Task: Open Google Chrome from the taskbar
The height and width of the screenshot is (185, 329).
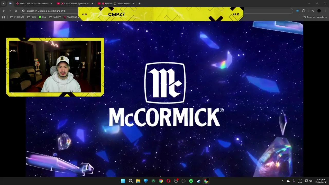Action: pos(161,181)
